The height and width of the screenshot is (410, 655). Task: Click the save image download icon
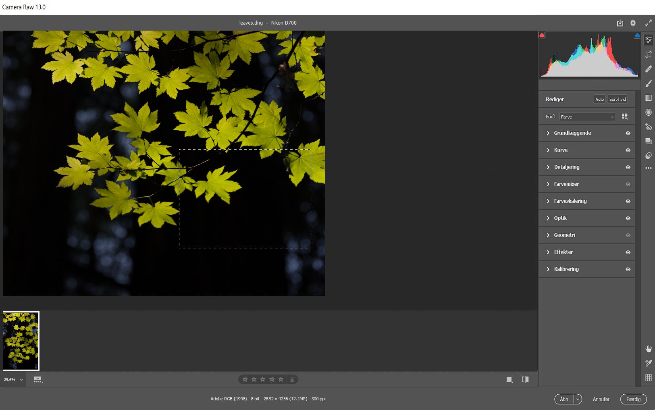[x=620, y=23]
